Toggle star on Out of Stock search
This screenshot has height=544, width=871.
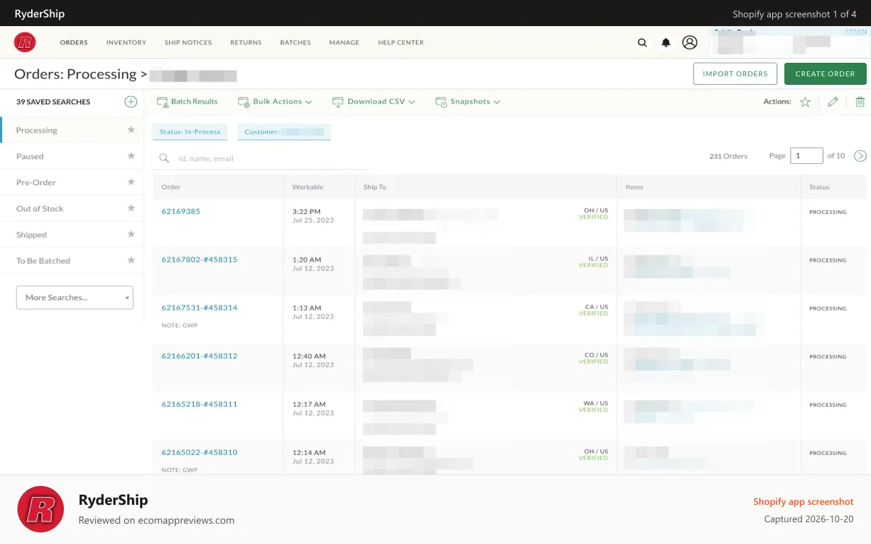[x=131, y=208]
